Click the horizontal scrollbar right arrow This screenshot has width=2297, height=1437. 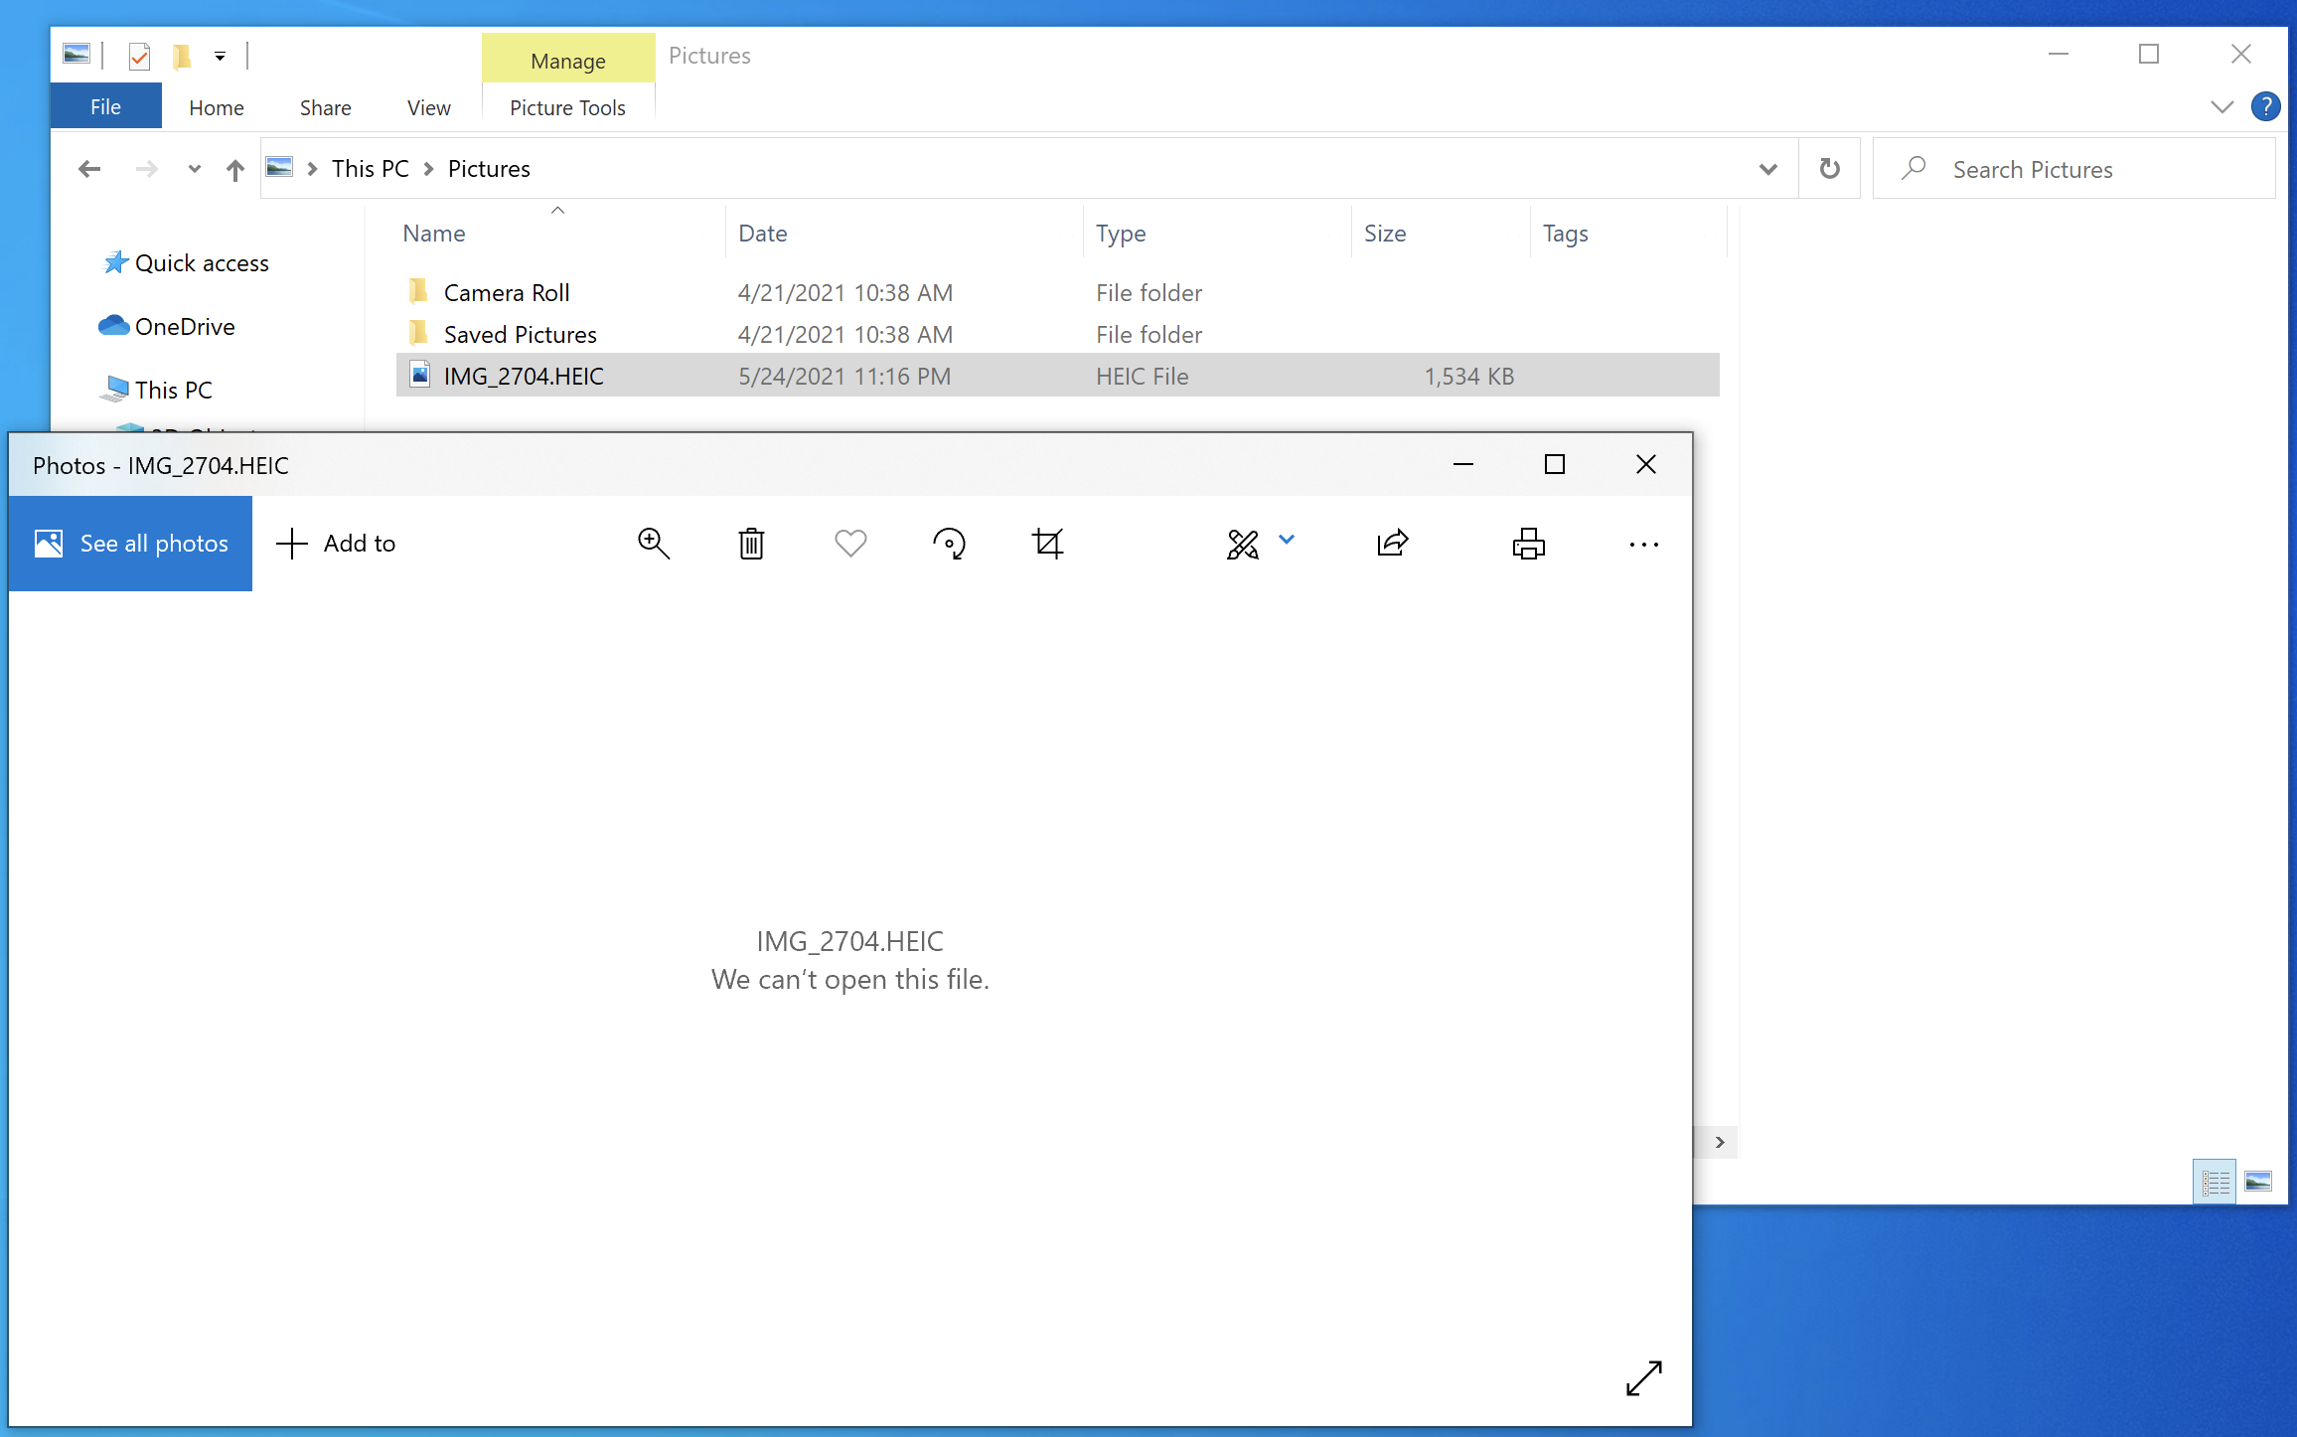coord(1720,1142)
